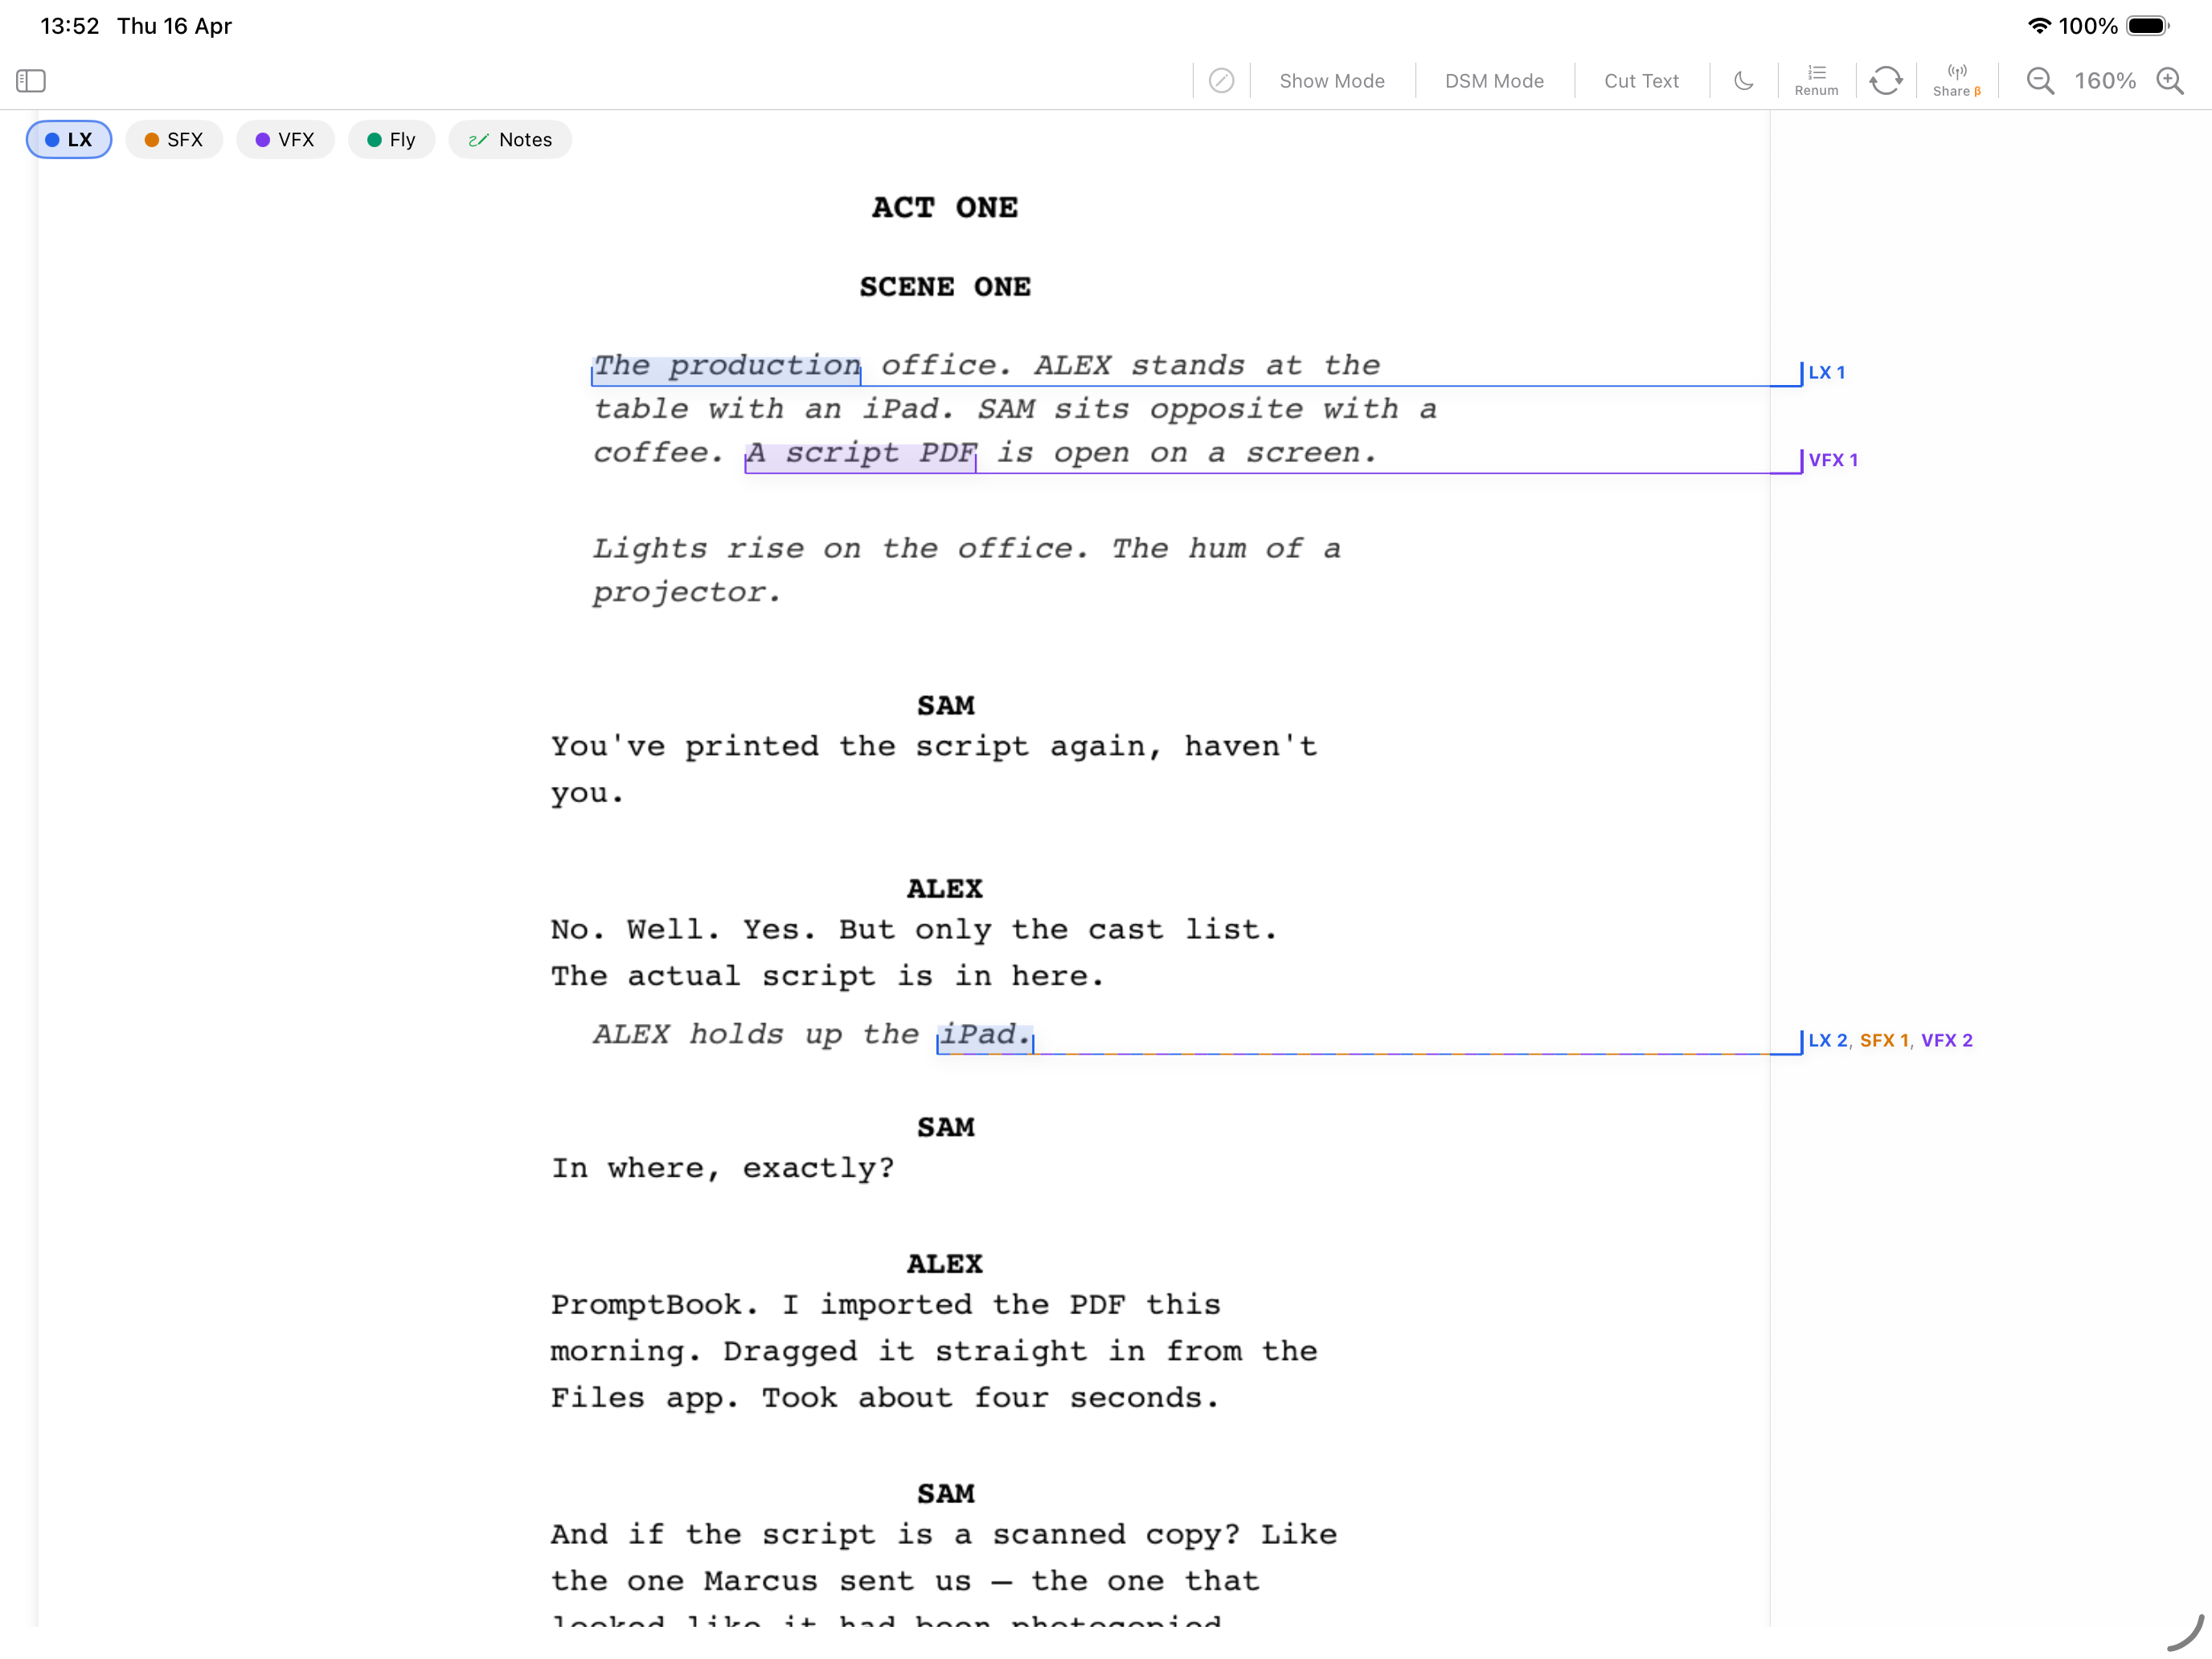
Task: Click the 160% zoom level label
Action: pos(2104,81)
